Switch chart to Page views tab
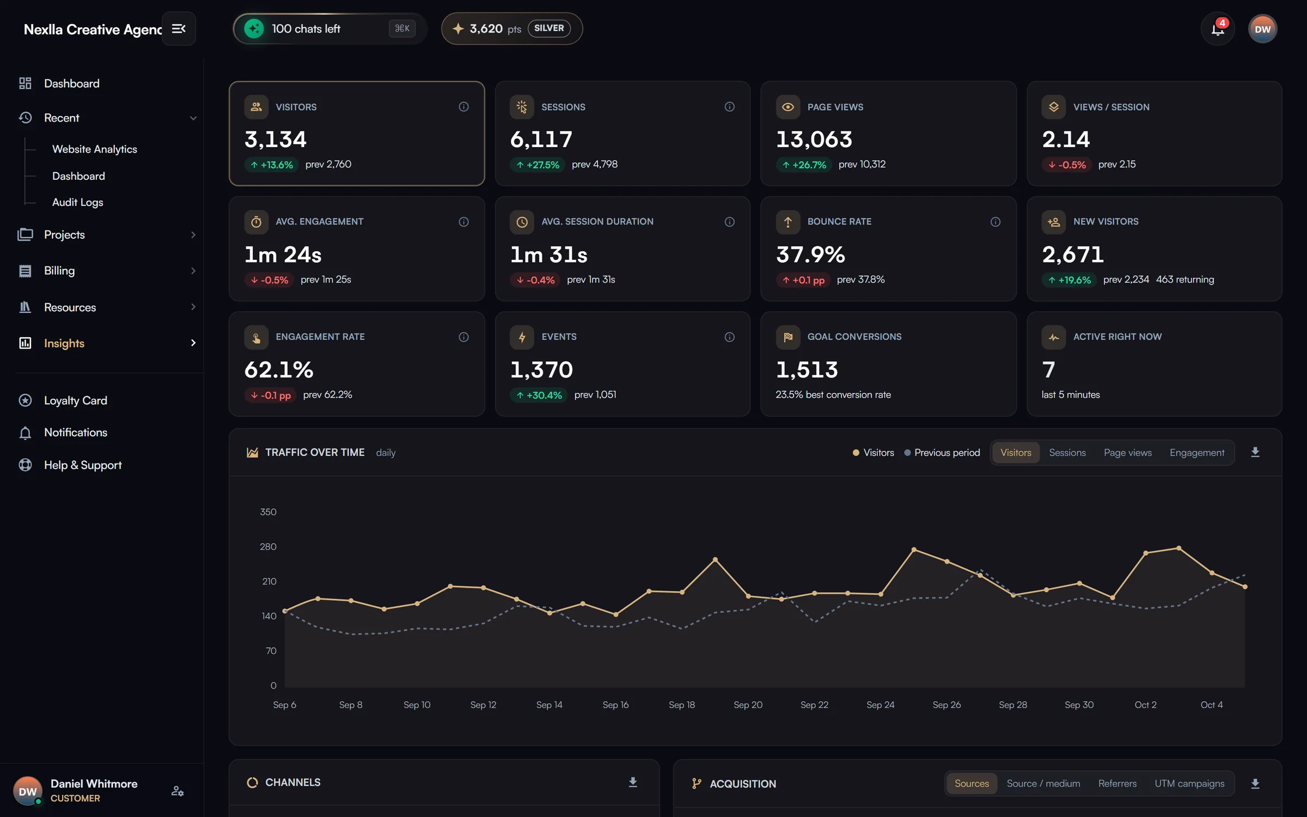This screenshot has width=1307, height=817. [1127, 453]
